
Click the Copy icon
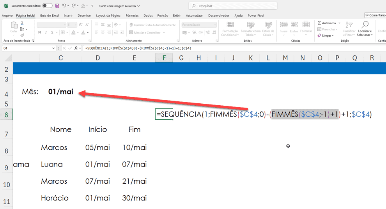click(22, 29)
